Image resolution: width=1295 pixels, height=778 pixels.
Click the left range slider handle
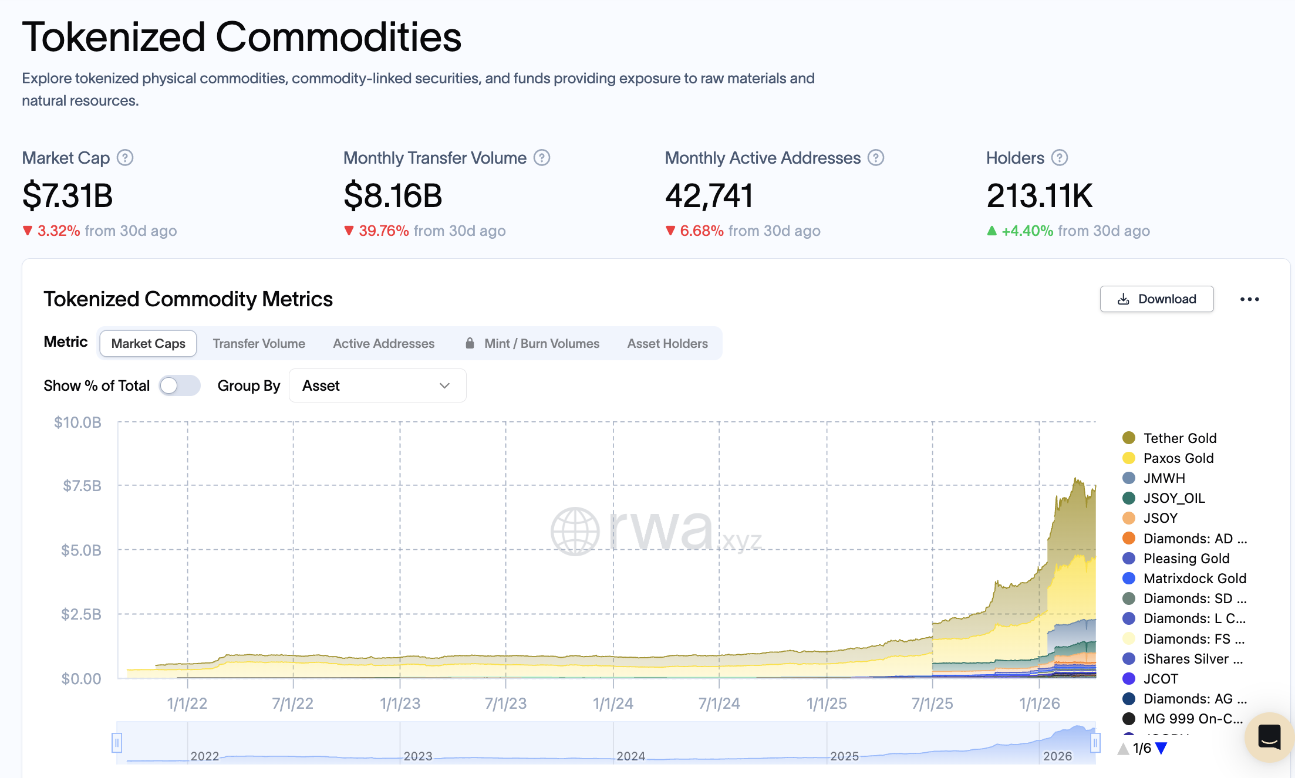click(x=117, y=743)
